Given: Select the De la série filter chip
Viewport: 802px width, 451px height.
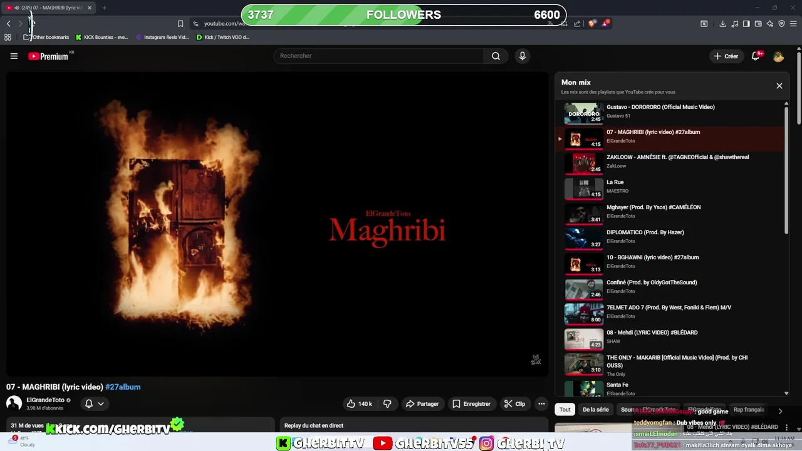Looking at the screenshot, I should coord(596,410).
